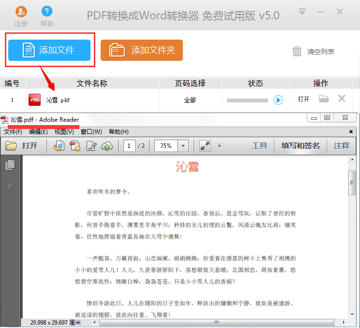Image resolution: width=360 pixels, height=328 pixels.
Task: Click the 状态 column header
Action: tap(255, 83)
